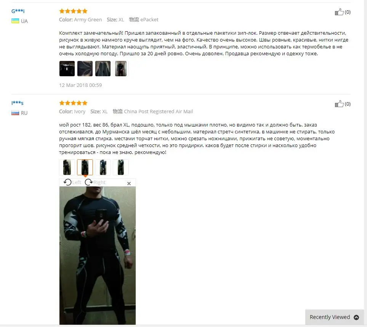367x327 pixels.
Task: Open the I***s reviewer profile
Action: (17, 103)
